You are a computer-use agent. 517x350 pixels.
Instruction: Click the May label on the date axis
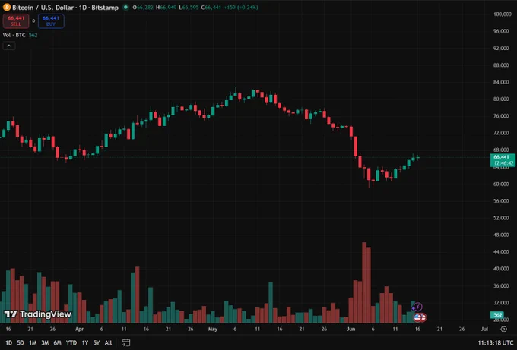coord(213,329)
